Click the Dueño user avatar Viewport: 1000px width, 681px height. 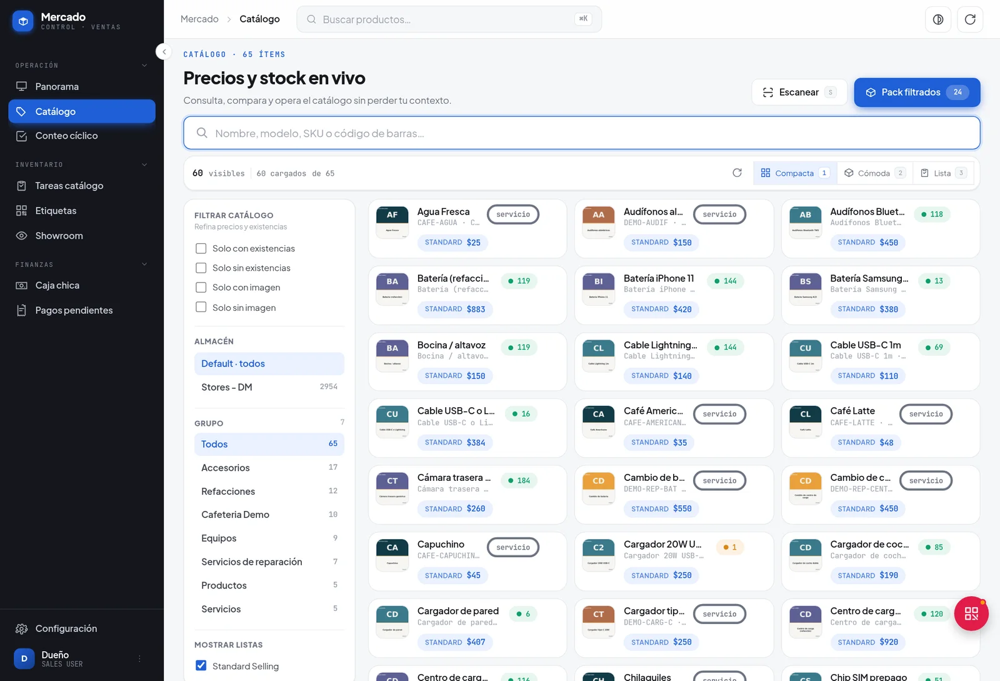point(24,658)
